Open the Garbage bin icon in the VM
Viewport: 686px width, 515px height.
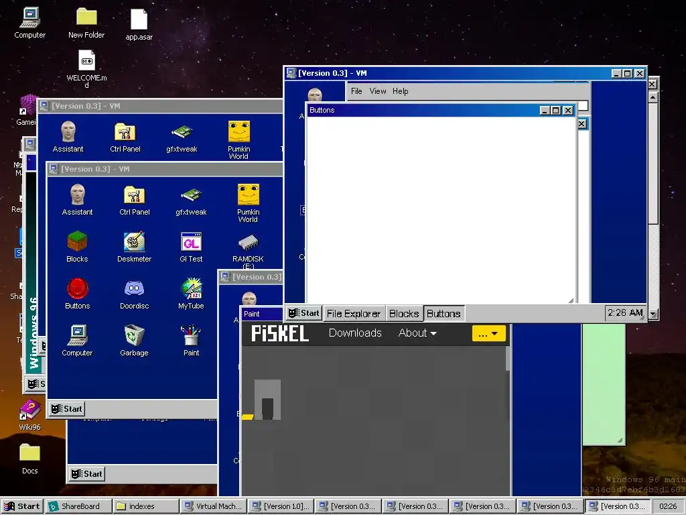[134, 341]
